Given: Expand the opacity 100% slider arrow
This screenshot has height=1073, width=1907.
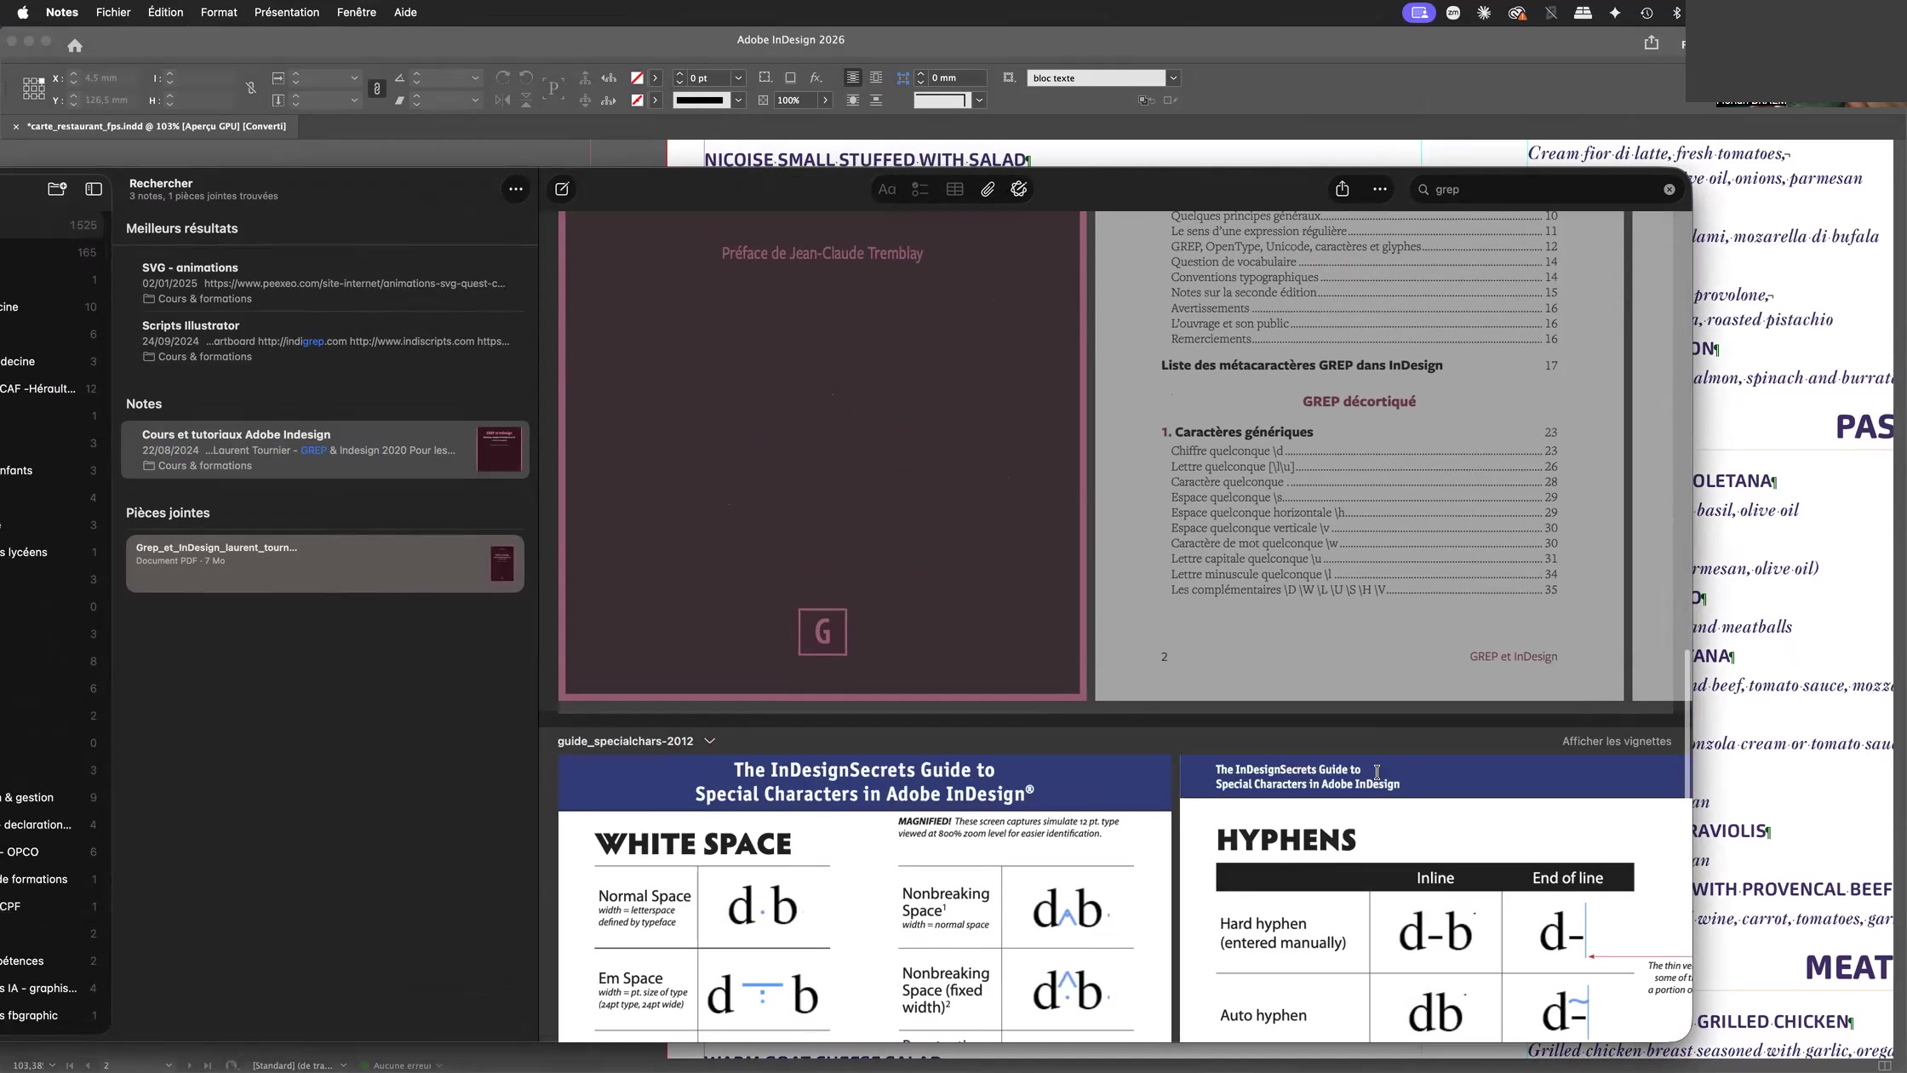Looking at the screenshot, I should [x=825, y=100].
